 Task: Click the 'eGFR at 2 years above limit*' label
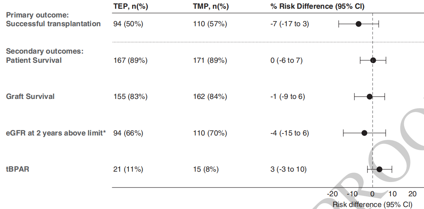point(56,133)
